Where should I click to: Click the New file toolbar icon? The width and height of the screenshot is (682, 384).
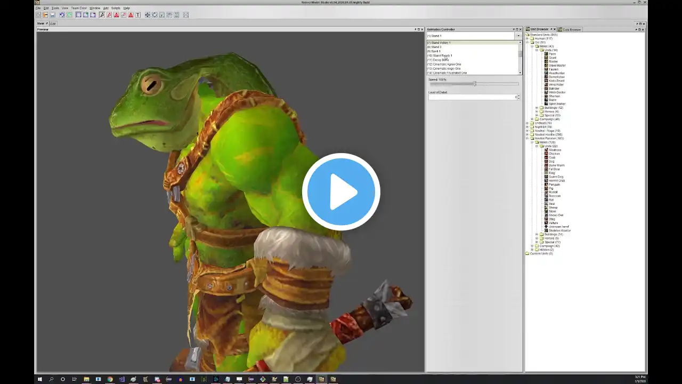[x=39, y=15]
